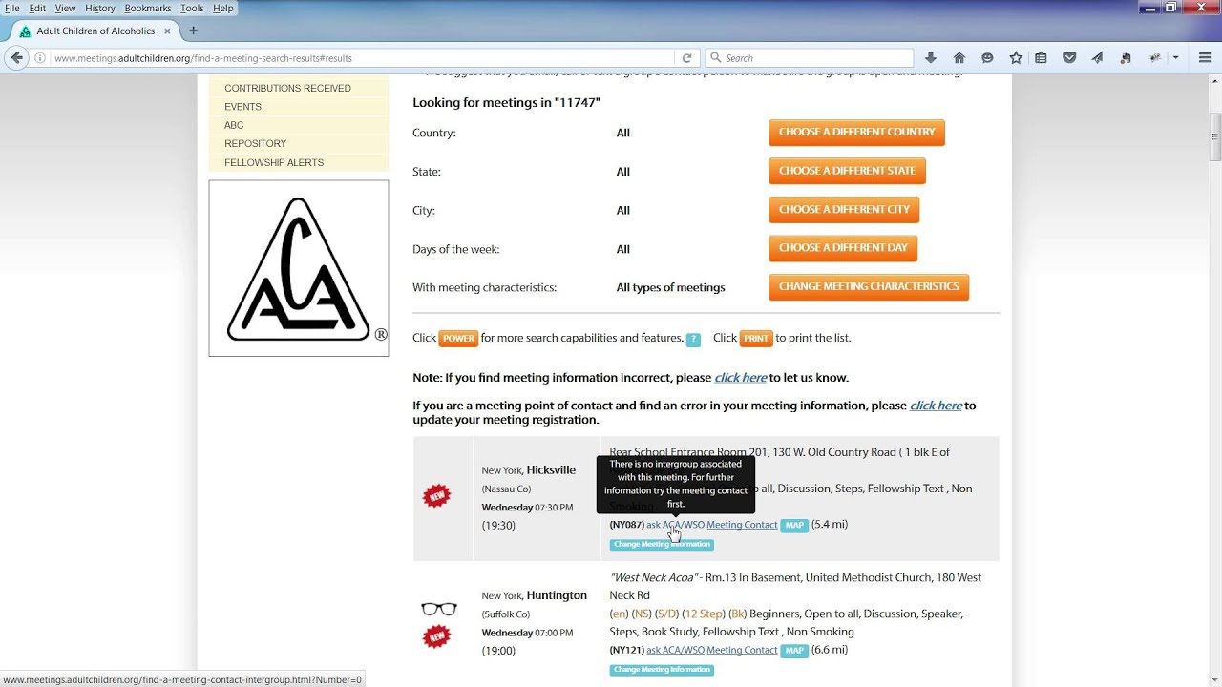
Task: Click the browser Search box
Action: 810,58
